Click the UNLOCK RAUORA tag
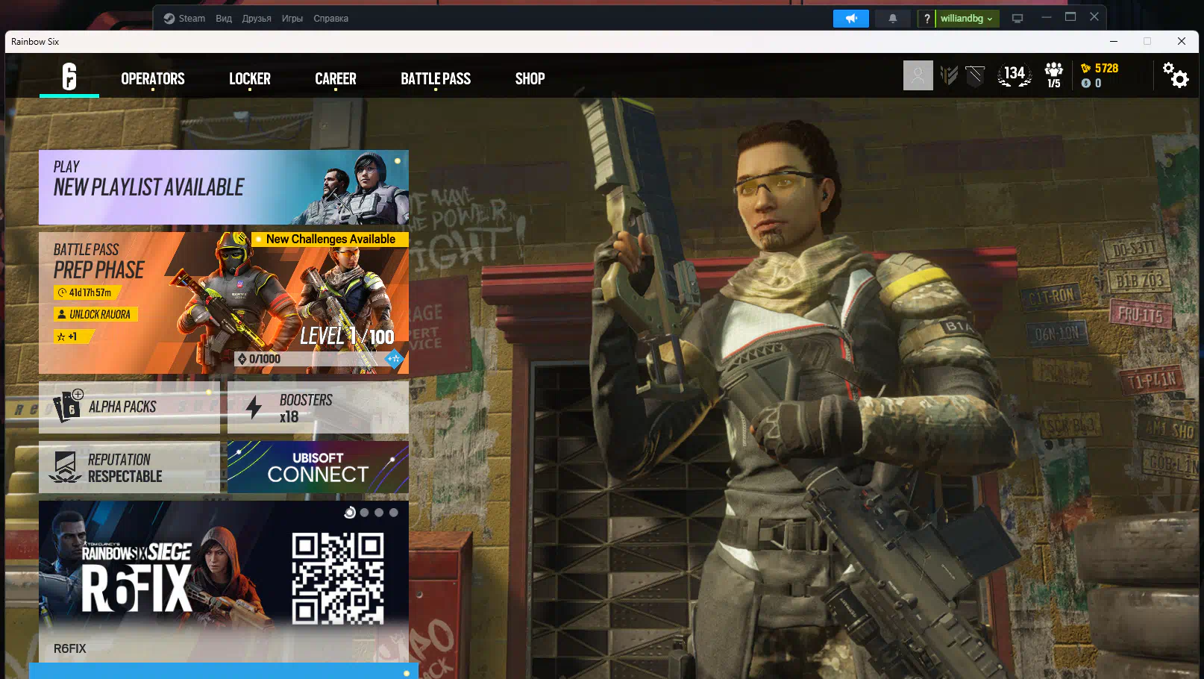 coord(95,315)
